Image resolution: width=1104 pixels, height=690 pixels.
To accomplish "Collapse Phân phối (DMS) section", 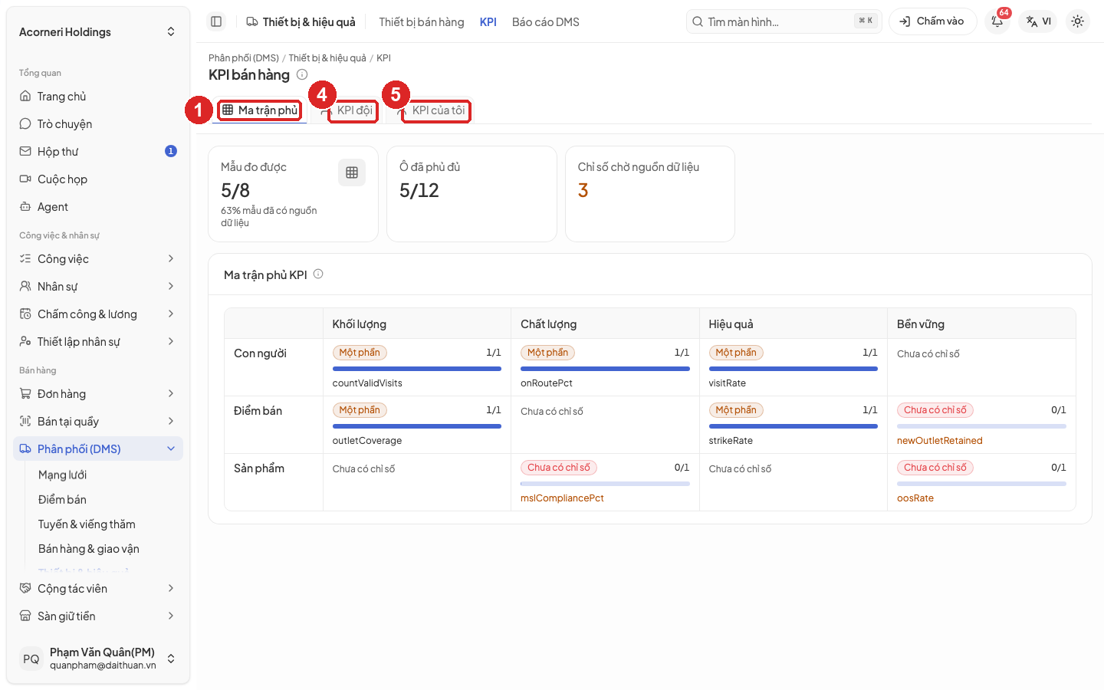I will 98,449.
